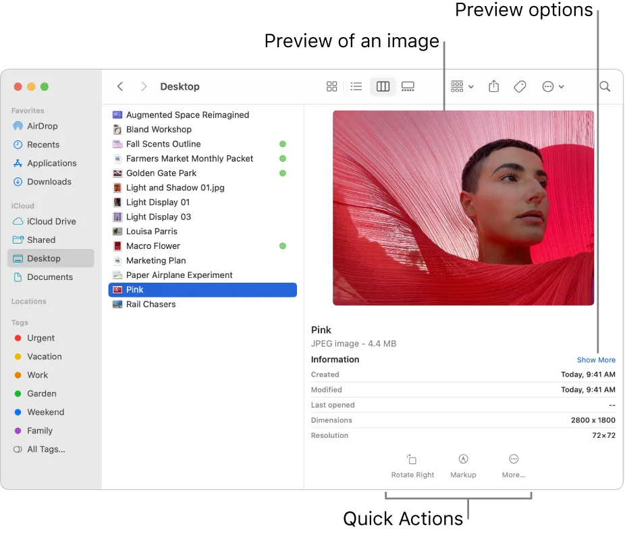Viewport: 625px width, 533px height.
Task: Select Farmers Market Monthly Packet file
Action: click(x=202, y=159)
